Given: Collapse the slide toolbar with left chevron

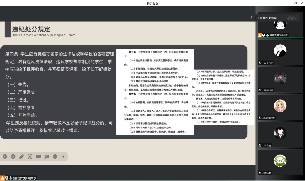Looking at the screenshot, I should (64, 156).
